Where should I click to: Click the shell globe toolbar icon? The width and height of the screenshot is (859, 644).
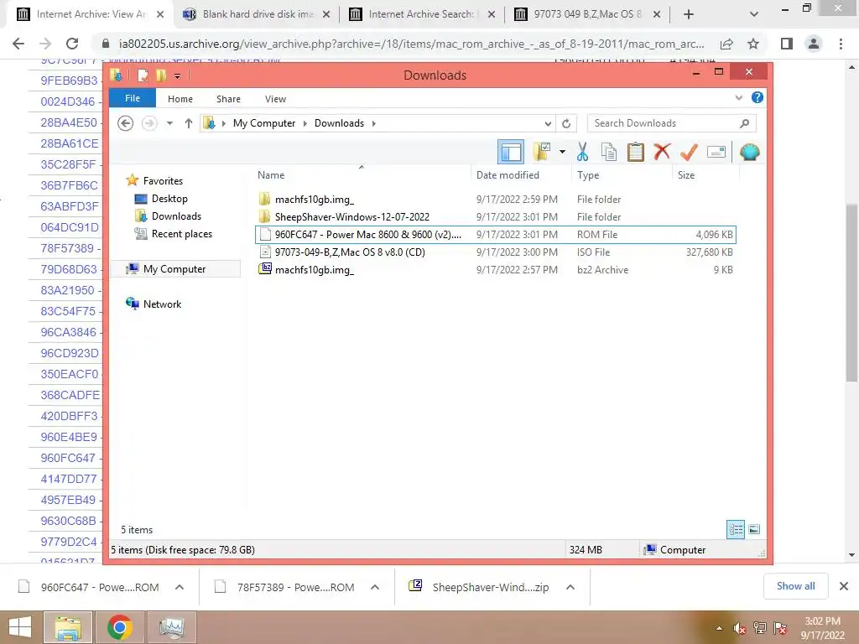749,152
